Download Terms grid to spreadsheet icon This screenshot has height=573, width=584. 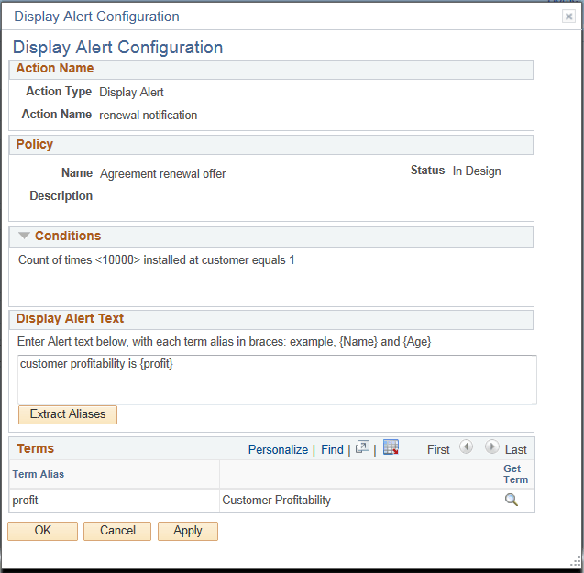point(391,446)
